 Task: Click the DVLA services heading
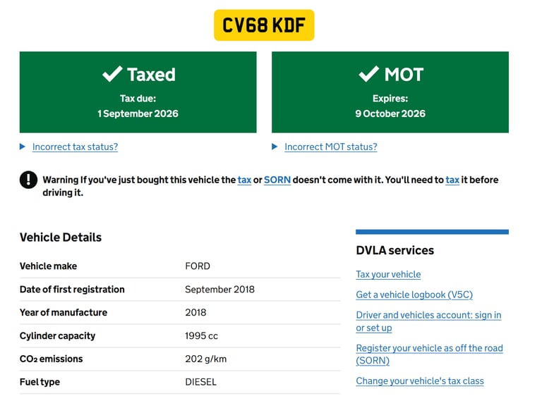coord(395,250)
